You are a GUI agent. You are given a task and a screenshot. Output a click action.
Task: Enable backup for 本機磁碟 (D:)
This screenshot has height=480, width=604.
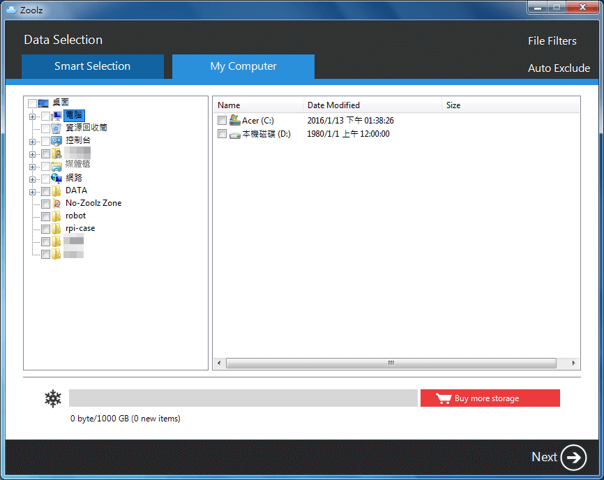click(x=222, y=134)
